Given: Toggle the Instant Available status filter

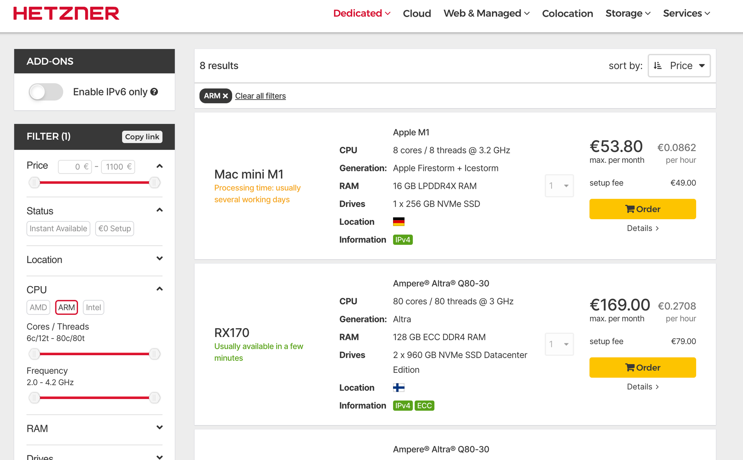Looking at the screenshot, I should click(x=58, y=229).
